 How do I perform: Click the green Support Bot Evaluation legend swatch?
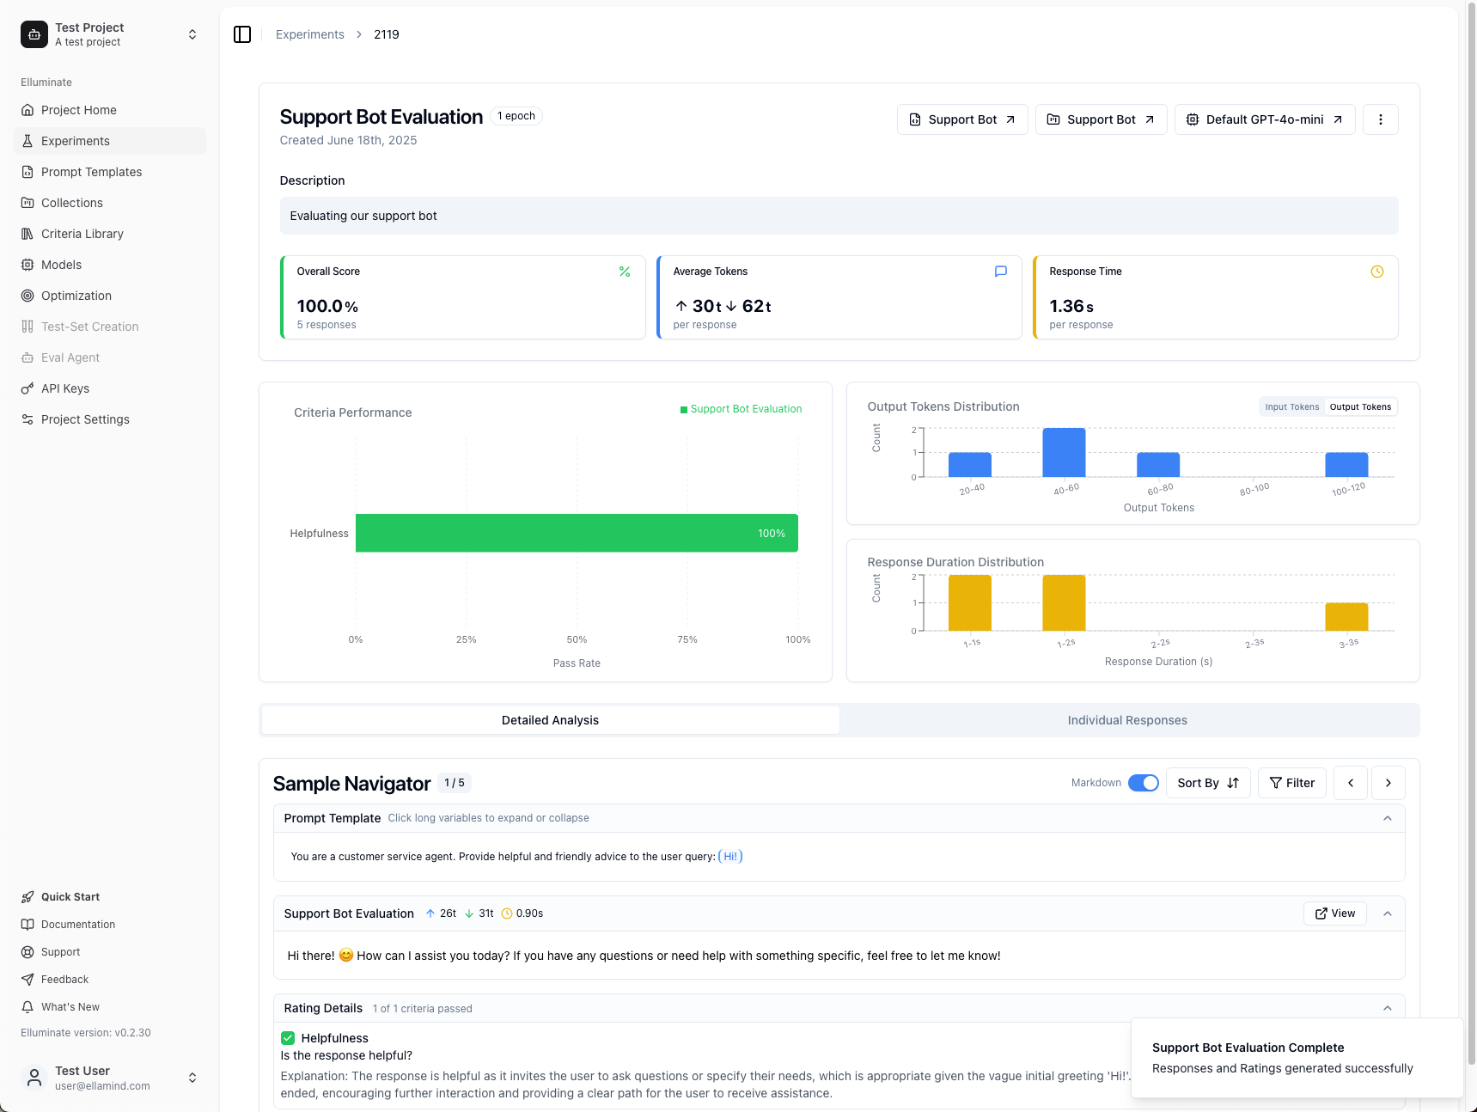coord(684,410)
